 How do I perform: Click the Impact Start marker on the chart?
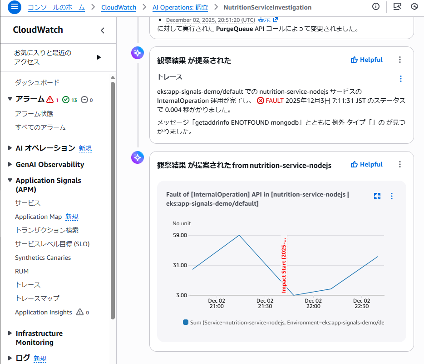285,265
